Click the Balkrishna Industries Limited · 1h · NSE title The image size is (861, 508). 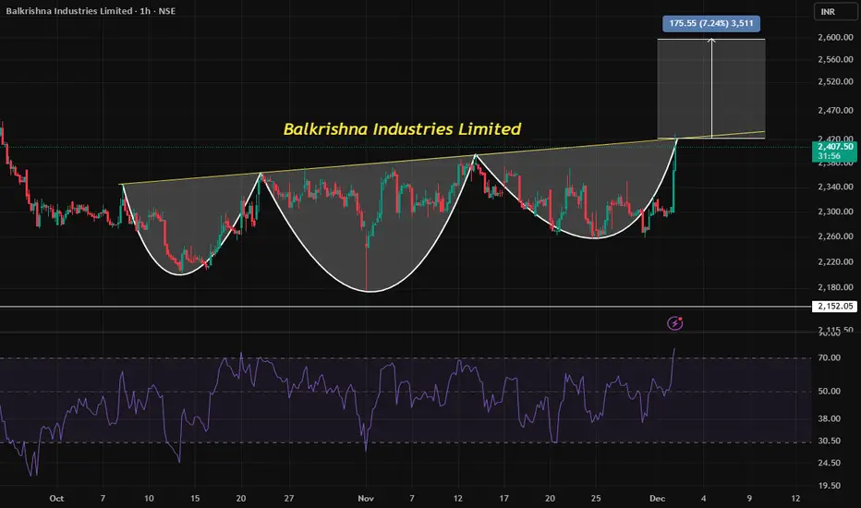(91, 10)
